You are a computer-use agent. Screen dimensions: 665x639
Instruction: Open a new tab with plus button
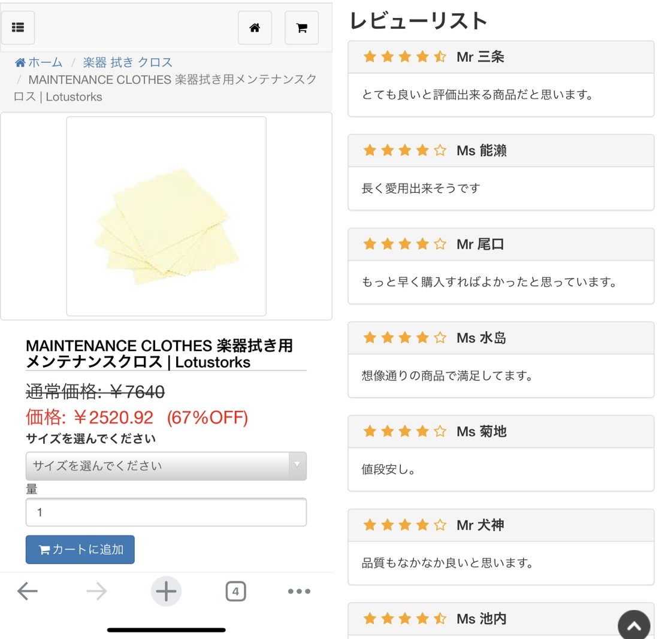point(167,591)
